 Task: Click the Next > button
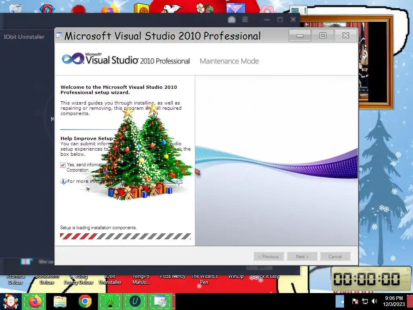(302, 256)
